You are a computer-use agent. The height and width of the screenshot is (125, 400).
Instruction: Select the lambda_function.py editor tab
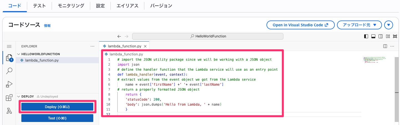point(124,46)
